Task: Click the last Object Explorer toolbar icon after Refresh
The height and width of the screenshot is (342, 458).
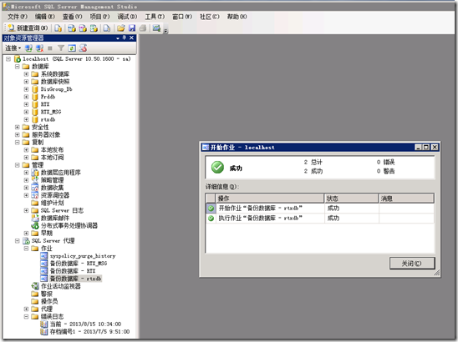Action: point(83,48)
